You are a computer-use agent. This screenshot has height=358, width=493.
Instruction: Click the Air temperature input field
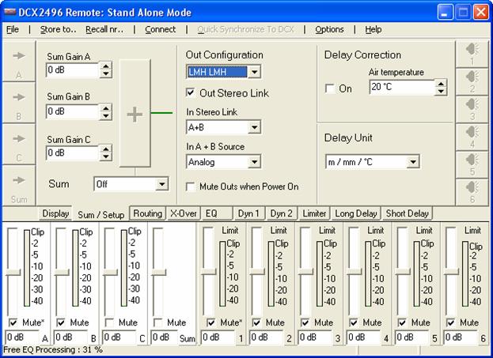pos(402,87)
